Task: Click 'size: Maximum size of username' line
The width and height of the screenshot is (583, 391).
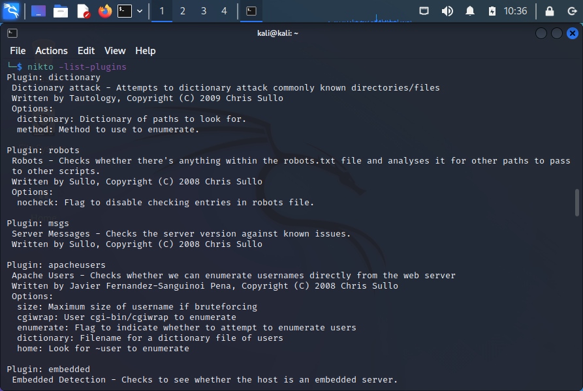Action: click(x=137, y=307)
